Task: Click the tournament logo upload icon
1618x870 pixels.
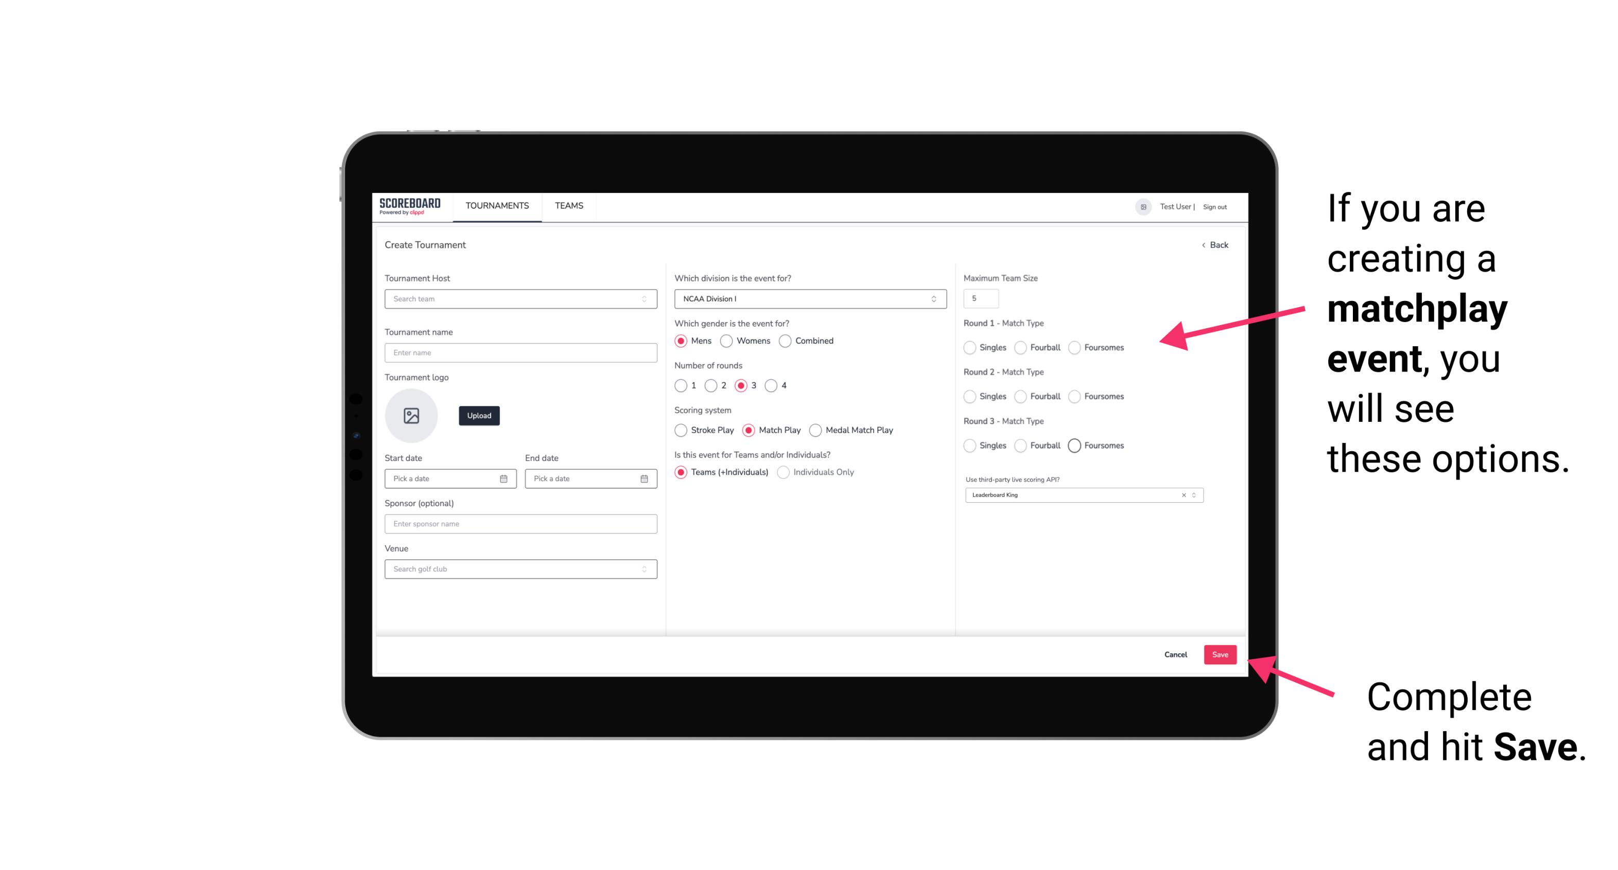Action: 412,417
